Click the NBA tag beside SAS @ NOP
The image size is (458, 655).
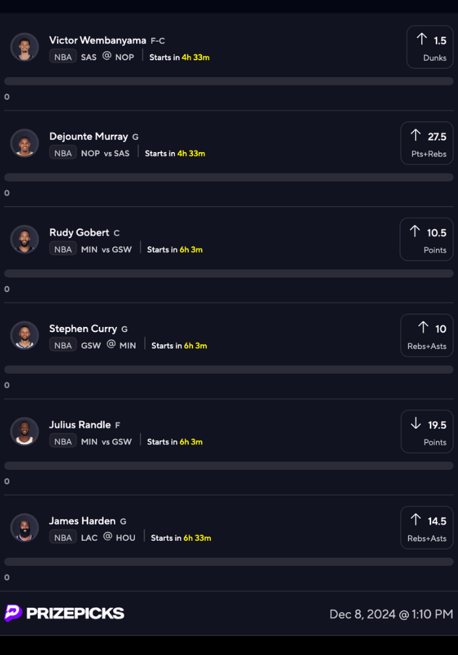tap(63, 57)
